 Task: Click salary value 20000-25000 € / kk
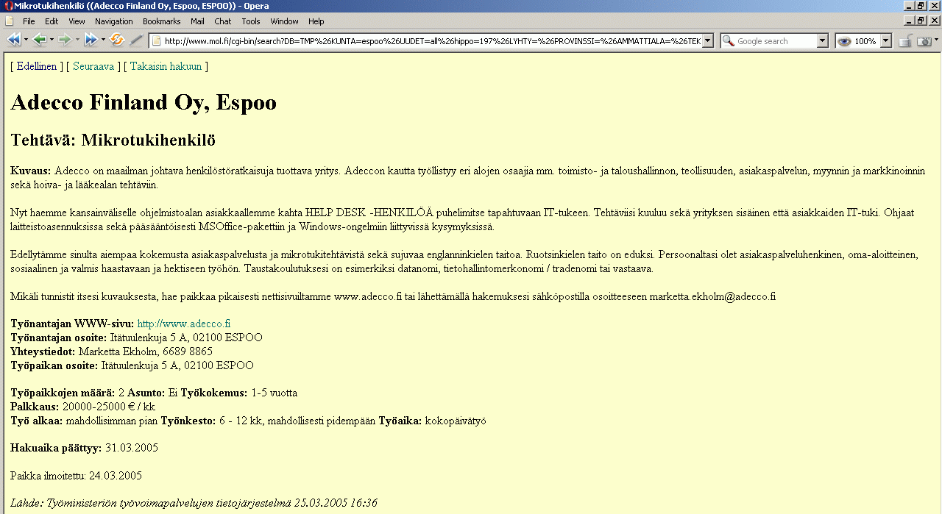tap(109, 407)
